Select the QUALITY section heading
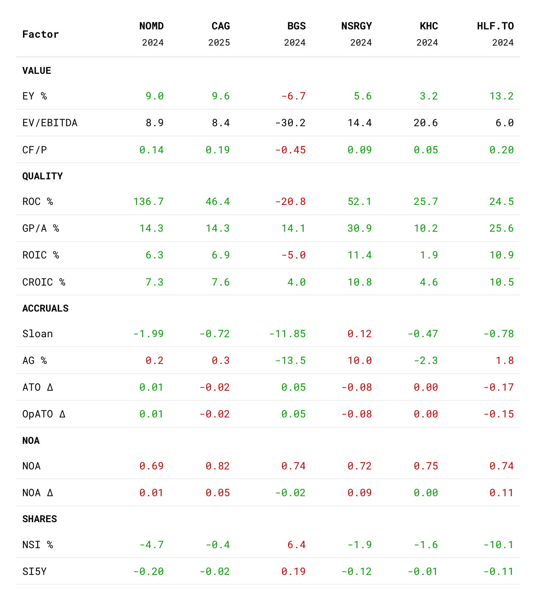The image size is (540, 596). point(43,176)
